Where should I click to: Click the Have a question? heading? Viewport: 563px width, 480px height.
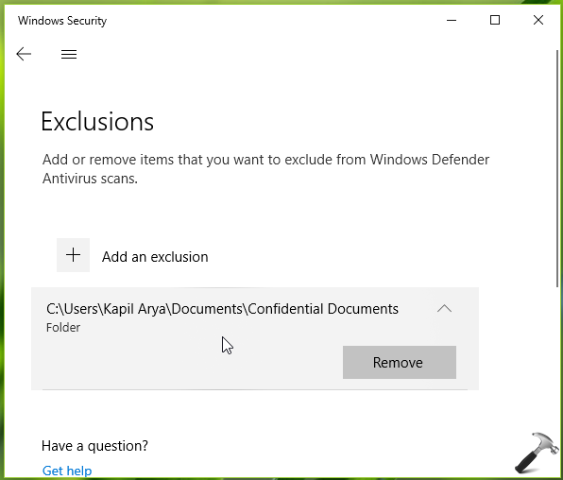point(94,446)
